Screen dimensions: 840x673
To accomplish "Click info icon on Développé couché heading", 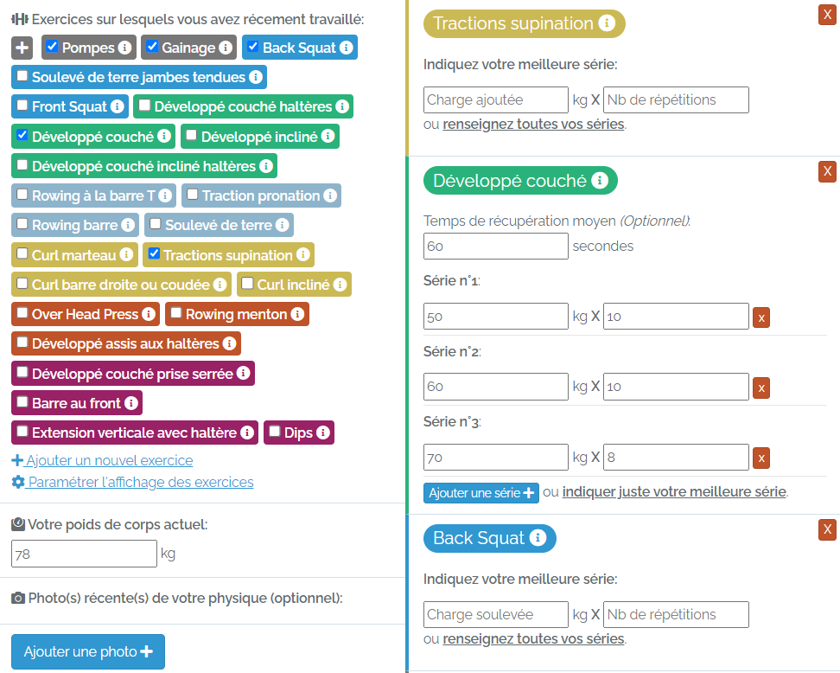I will click(x=600, y=181).
